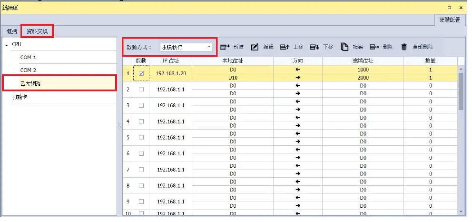Viewport: 472px width, 222px height.
Task: Enable the checkbox for row 4
Action: pyautogui.click(x=141, y=121)
